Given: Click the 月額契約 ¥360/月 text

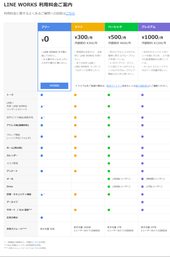Looking at the screenshot, I should pyautogui.click(x=86, y=43).
